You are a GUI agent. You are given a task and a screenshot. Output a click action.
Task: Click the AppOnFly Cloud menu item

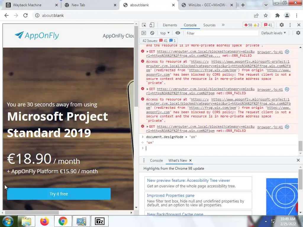click(x=118, y=36)
